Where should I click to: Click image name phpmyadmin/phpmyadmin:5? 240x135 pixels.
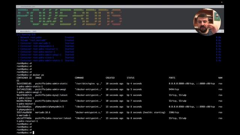tap(49, 106)
